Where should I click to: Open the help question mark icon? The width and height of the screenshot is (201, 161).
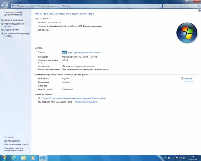click(199, 10)
